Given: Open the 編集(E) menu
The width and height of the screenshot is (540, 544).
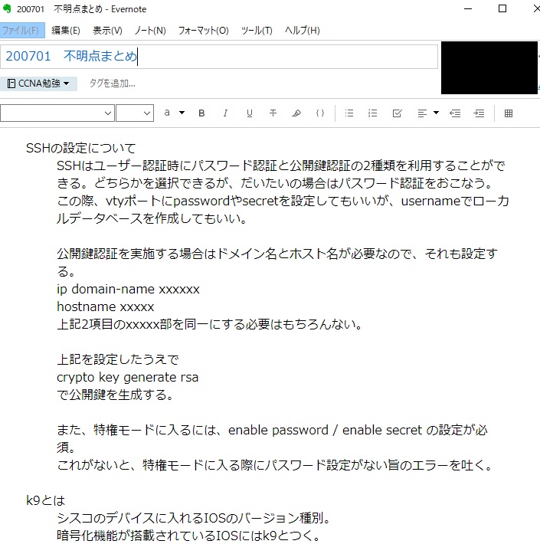Looking at the screenshot, I should pos(66,31).
